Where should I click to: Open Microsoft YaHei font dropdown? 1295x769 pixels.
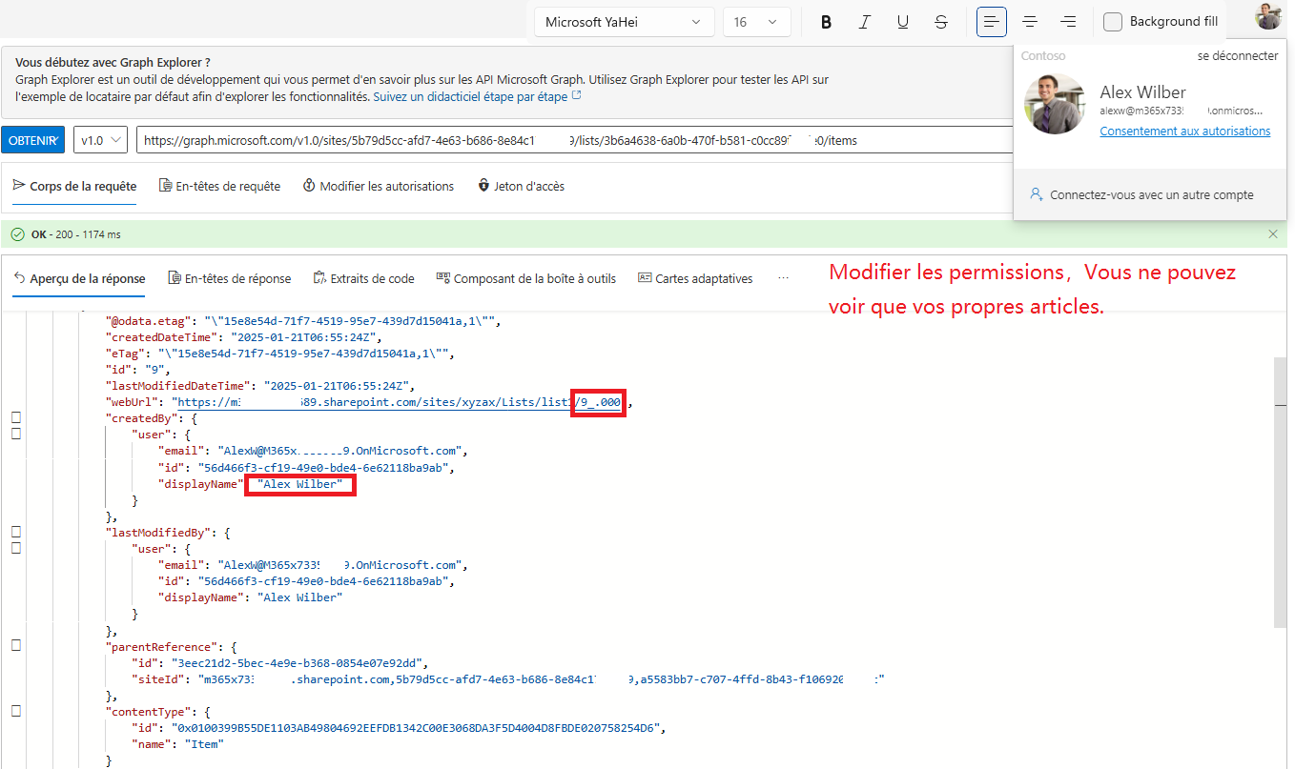pos(624,22)
